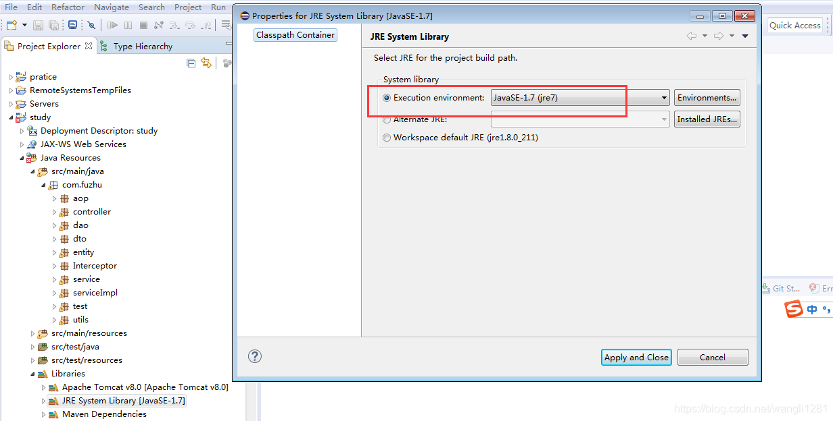Click the Resume debug icon
The image size is (833, 421).
tap(112, 25)
